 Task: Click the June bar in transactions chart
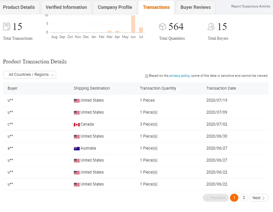click(x=133, y=24)
